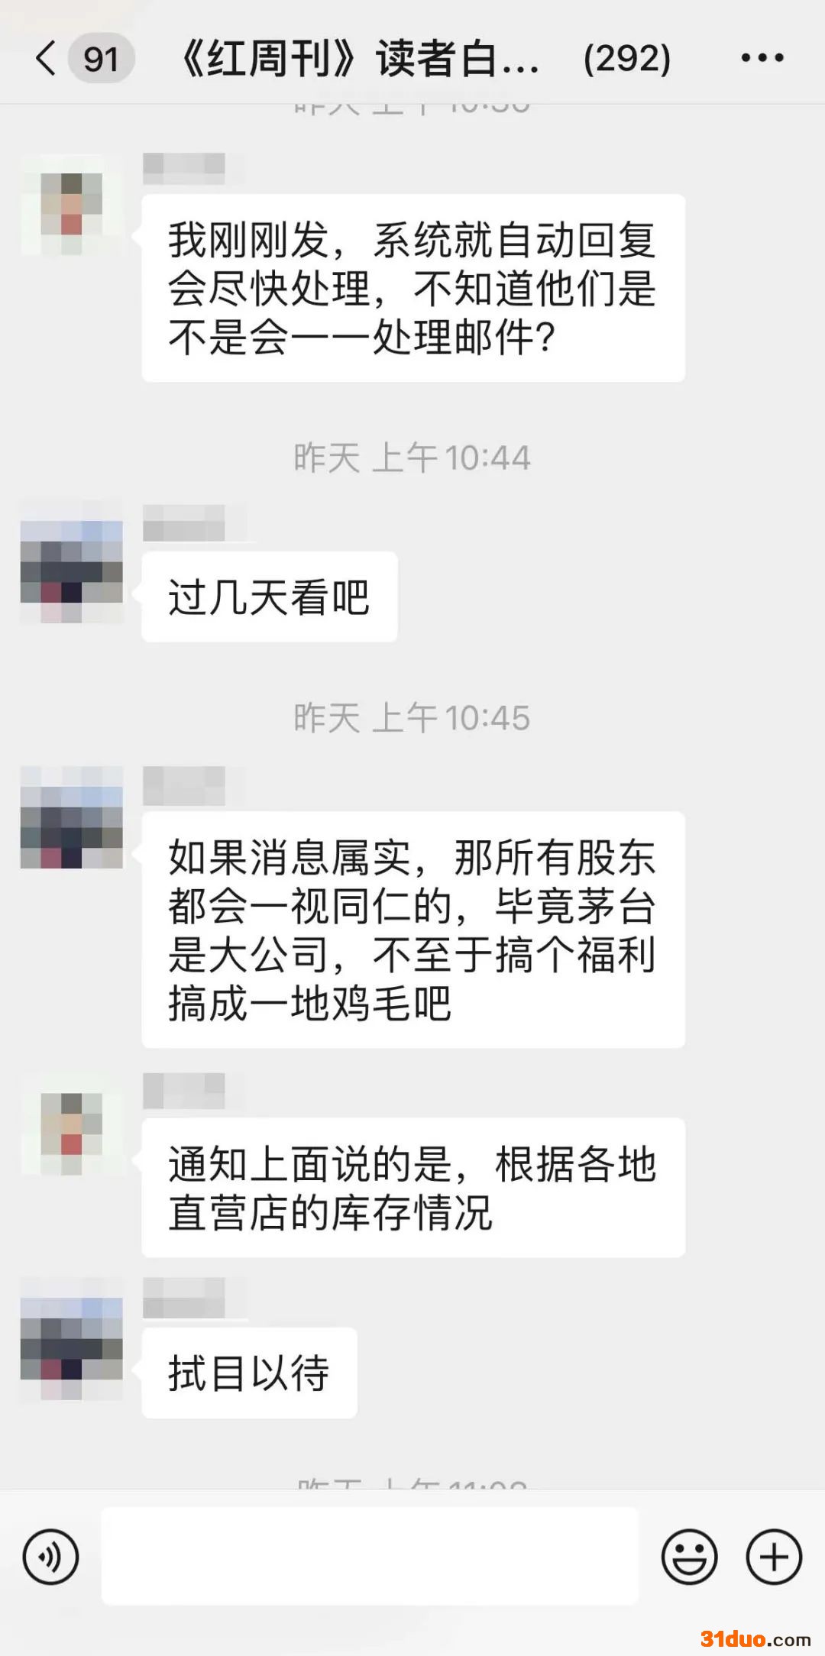Tap the voice input icon
Screen dimensions: 825x1656
(x=50, y=1556)
